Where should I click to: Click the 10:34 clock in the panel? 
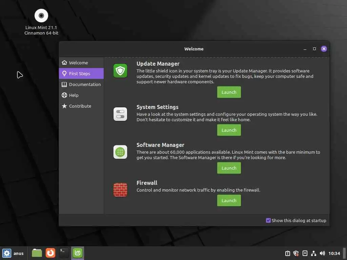[x=334, y=253]
